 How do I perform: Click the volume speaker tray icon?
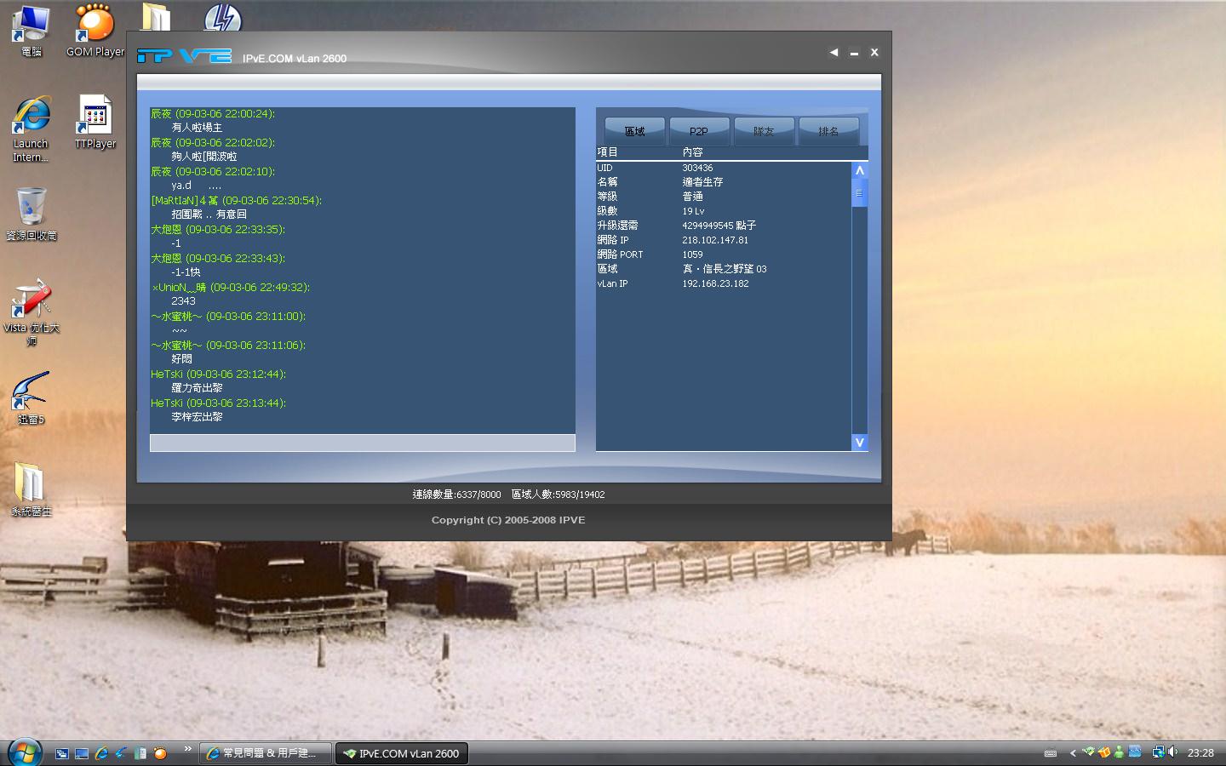[x=1172, y=752]
